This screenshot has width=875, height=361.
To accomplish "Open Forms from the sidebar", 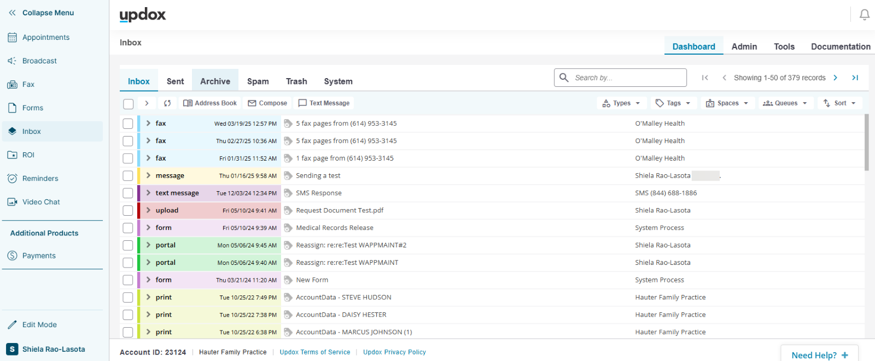I will coord(33,108).
